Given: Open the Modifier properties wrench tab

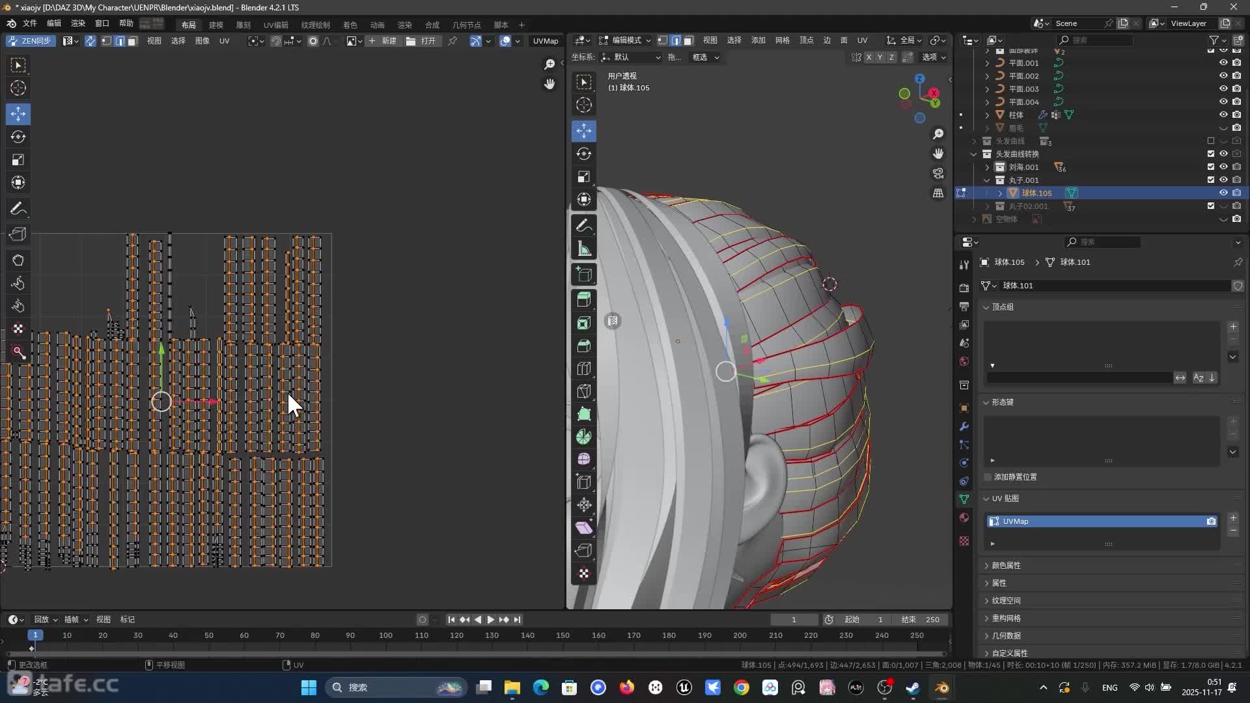Looking at the screenshot, I should 964,426.
